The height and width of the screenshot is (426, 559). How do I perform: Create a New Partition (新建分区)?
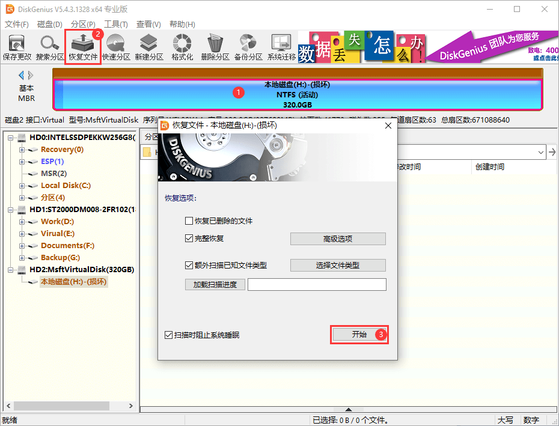pos(149,47)
